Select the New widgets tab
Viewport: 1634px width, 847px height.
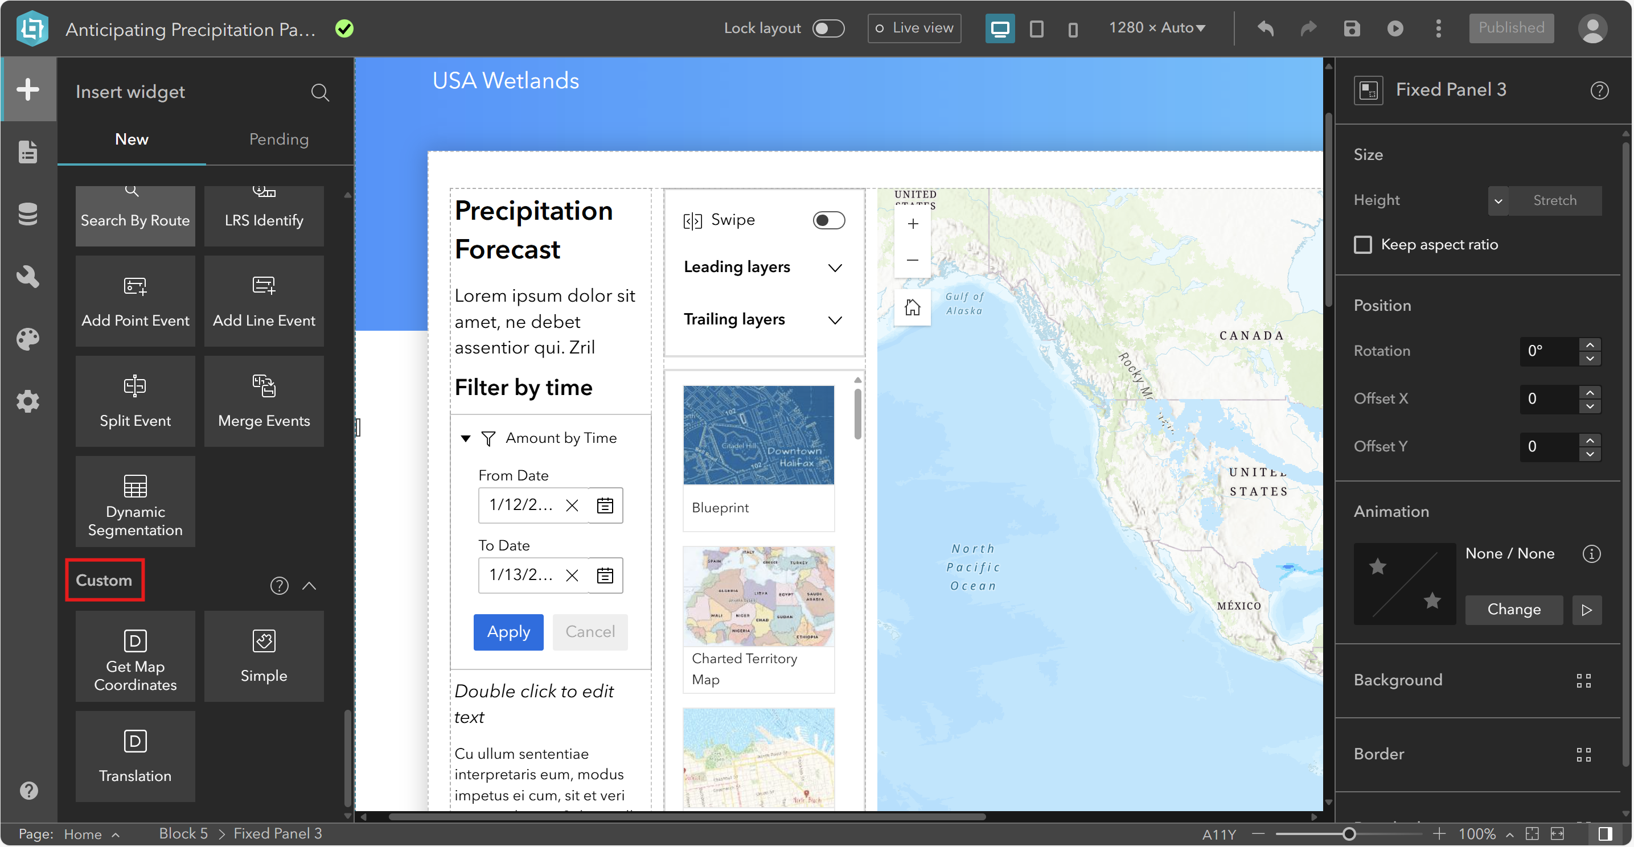(x=132, y=139)
